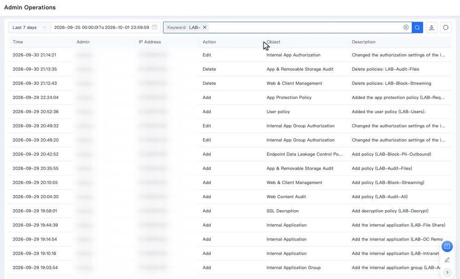Viewport: 460px width, 279px height.
Task: Select row timestamp 2026-09-30 21:13:35
Action: [x=34, y=69]
